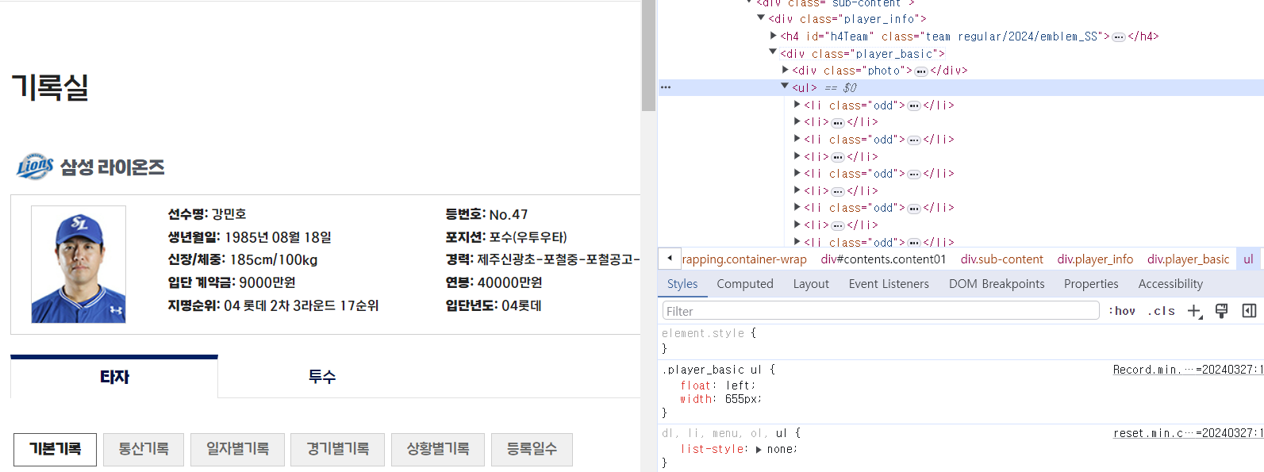Select rapping.container-wrap breadcrumb

click(x=744, y=259)
